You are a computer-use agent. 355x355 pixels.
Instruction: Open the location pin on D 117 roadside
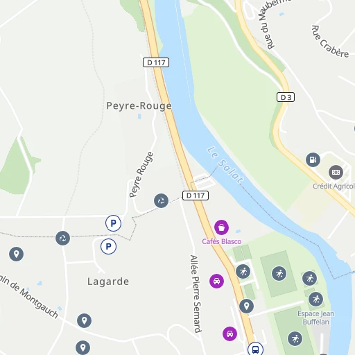[246, 306]
